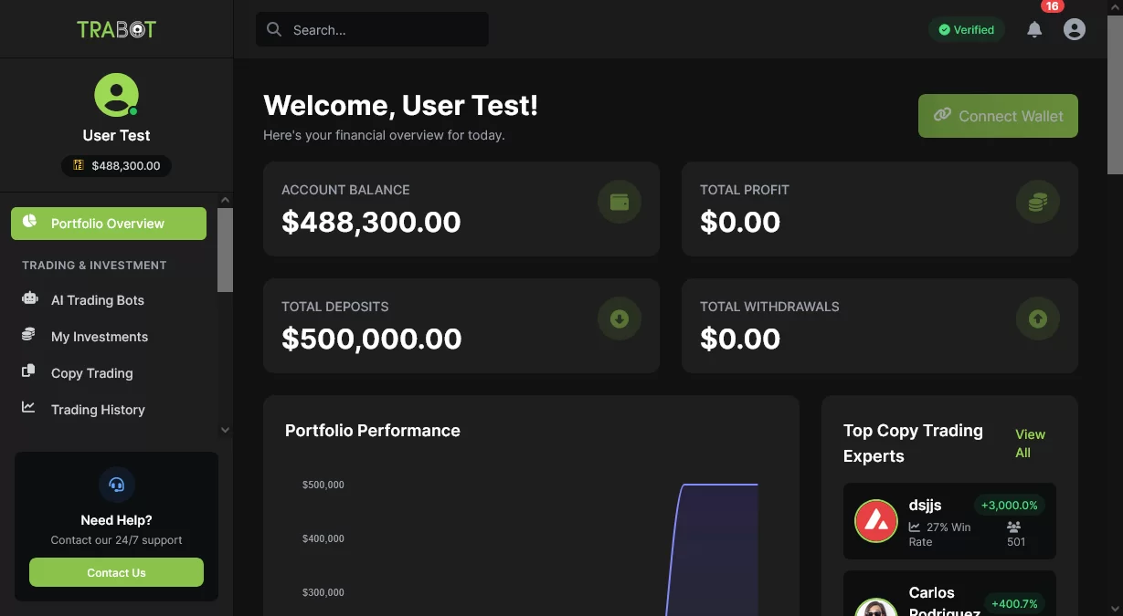Image resolution: width=1123 pixels, height=616 pixels.
Task: Click the Copy Trading copy icon
Action: 29,371
